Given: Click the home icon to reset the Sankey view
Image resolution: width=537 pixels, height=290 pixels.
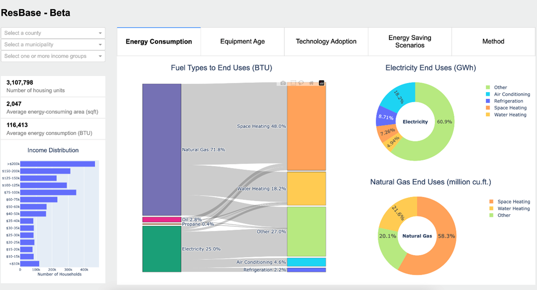Looking at the screenshot, I should [311, 83].
